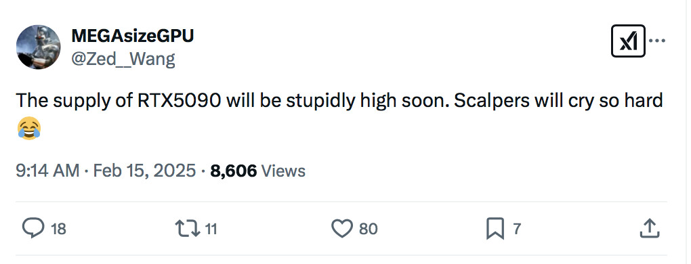Viewport: 691px width, 264px height.
Task: Click the repost arrows icon
Action: pyautogui.click(x=188, y=229)
